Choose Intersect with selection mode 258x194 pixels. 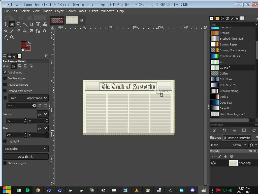pyautogui.click(x=31, y=66)
